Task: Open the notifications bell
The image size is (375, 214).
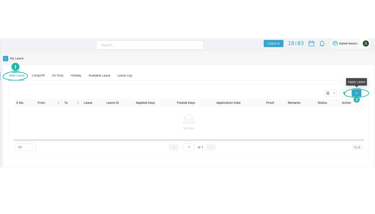Action: (x=322, y=44)
